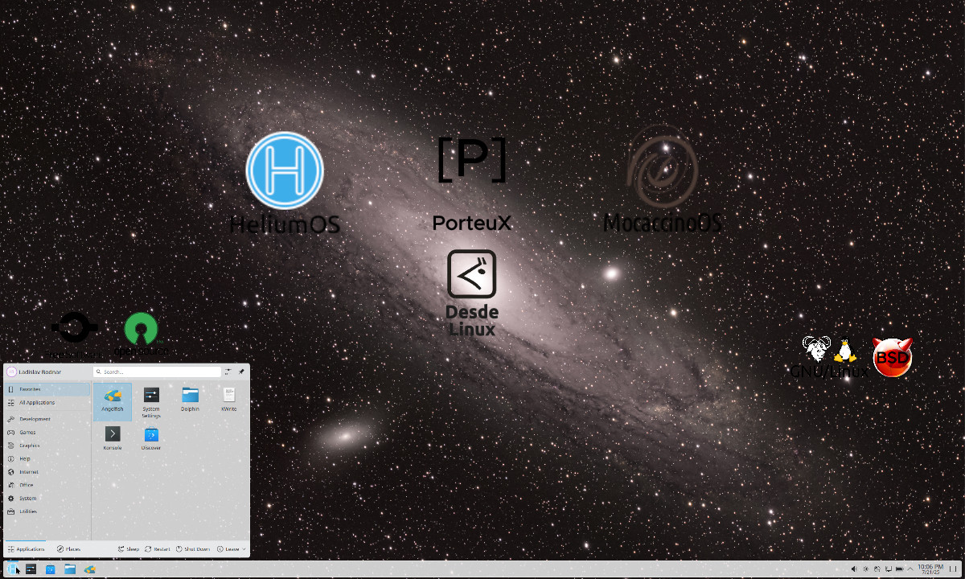Screen dimensions: 965x579
Task: Click the launcher Search field
Action: (157, 372)
